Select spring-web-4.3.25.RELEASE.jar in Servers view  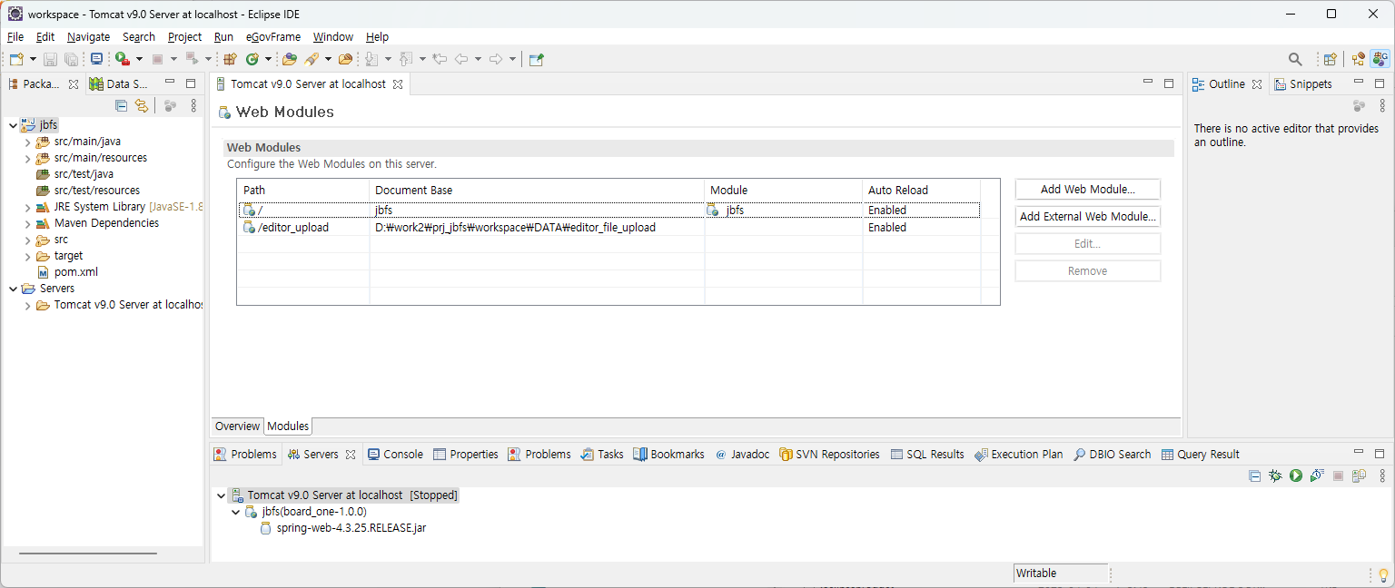click(x=343, y=528)
